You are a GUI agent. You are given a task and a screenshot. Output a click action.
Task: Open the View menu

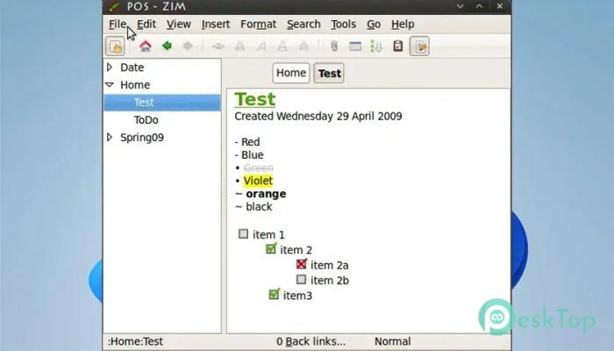pyautogui.click(x=179, y=25)
